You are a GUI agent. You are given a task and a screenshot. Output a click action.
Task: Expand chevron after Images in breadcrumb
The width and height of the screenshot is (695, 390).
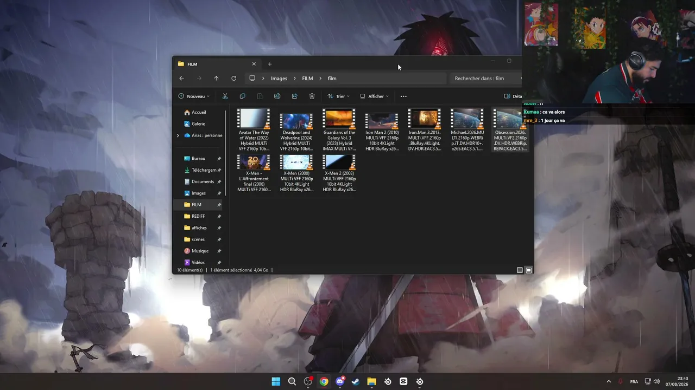click(294, 79)
